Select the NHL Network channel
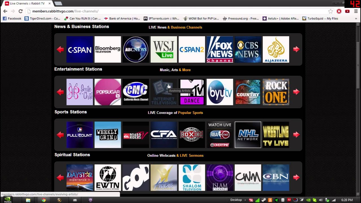 [248, 135]
